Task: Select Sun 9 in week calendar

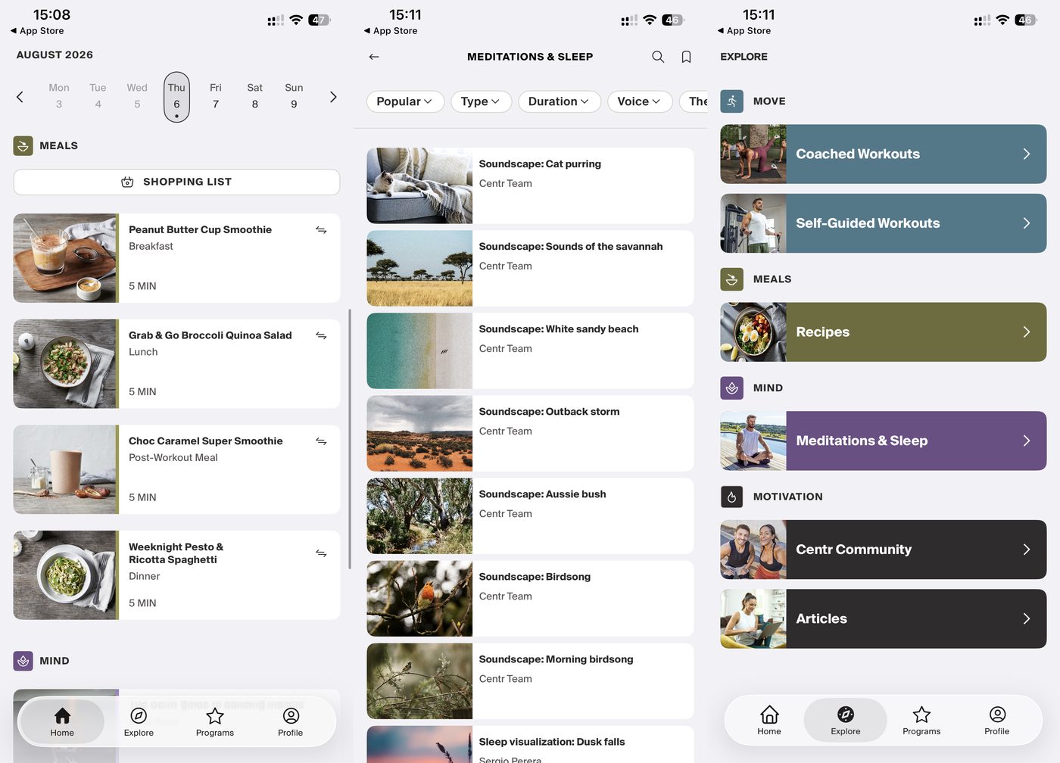Action: coord(294,96)
